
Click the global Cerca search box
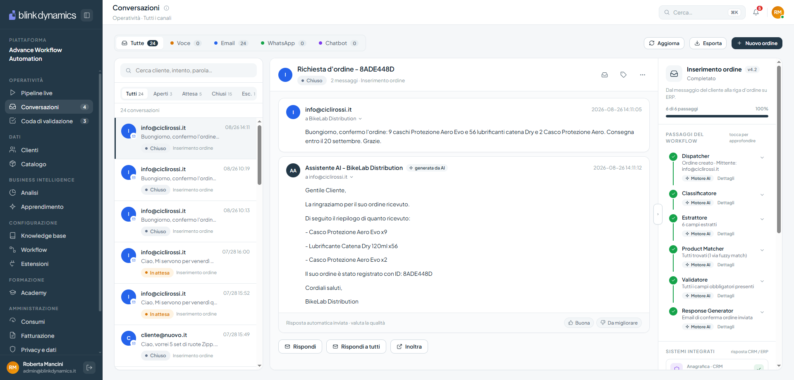[x=702, y=12]
